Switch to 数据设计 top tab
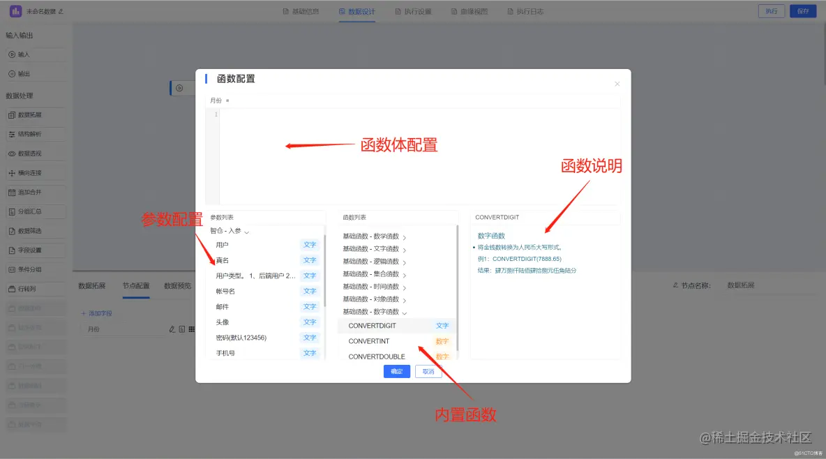Image resolution: width=826 pixels, height=459 pixels. coord(356,12)
